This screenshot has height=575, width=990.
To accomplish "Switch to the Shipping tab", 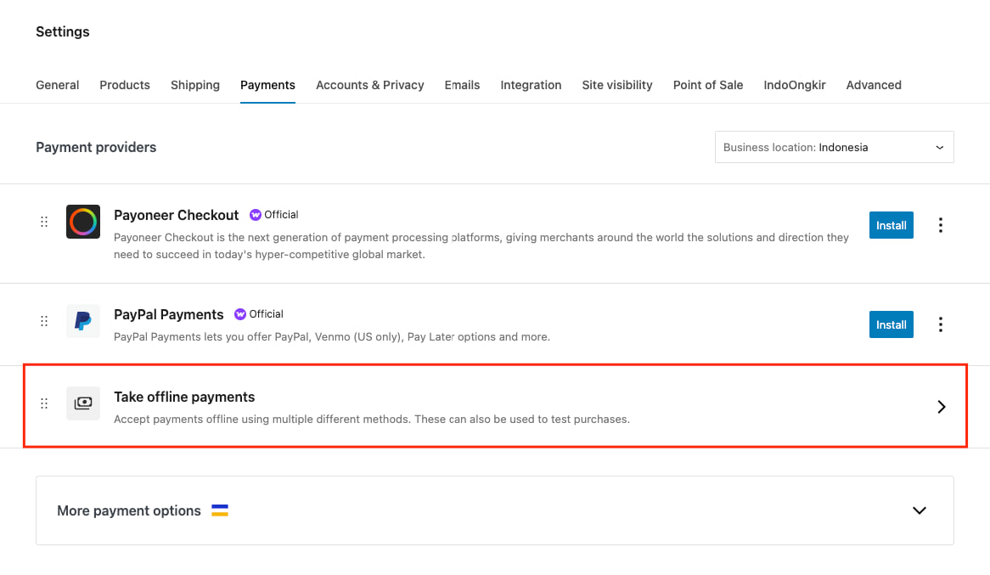I will pyautogui.click(x=195, y=85).
